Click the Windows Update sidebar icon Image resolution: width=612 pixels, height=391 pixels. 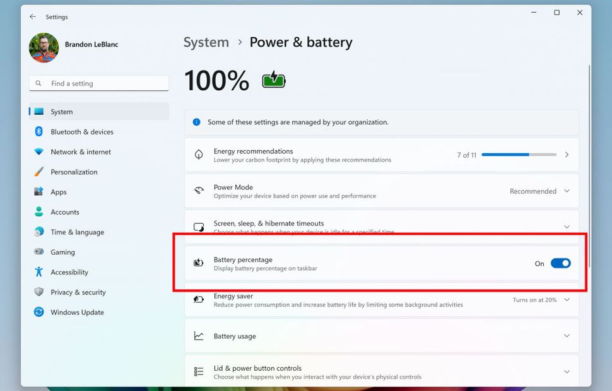[38, 312]
